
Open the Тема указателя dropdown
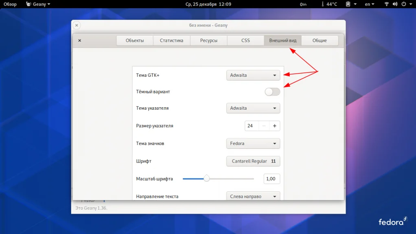click(253, 108)
